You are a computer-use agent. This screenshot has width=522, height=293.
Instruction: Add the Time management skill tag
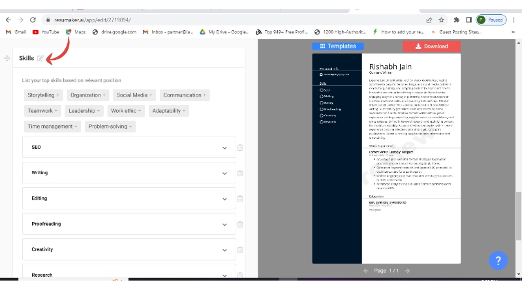52,127
